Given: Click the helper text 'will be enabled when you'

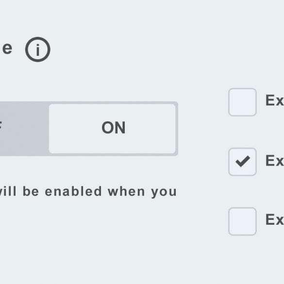Looking at the screenshot, I should tap(88, 192).
